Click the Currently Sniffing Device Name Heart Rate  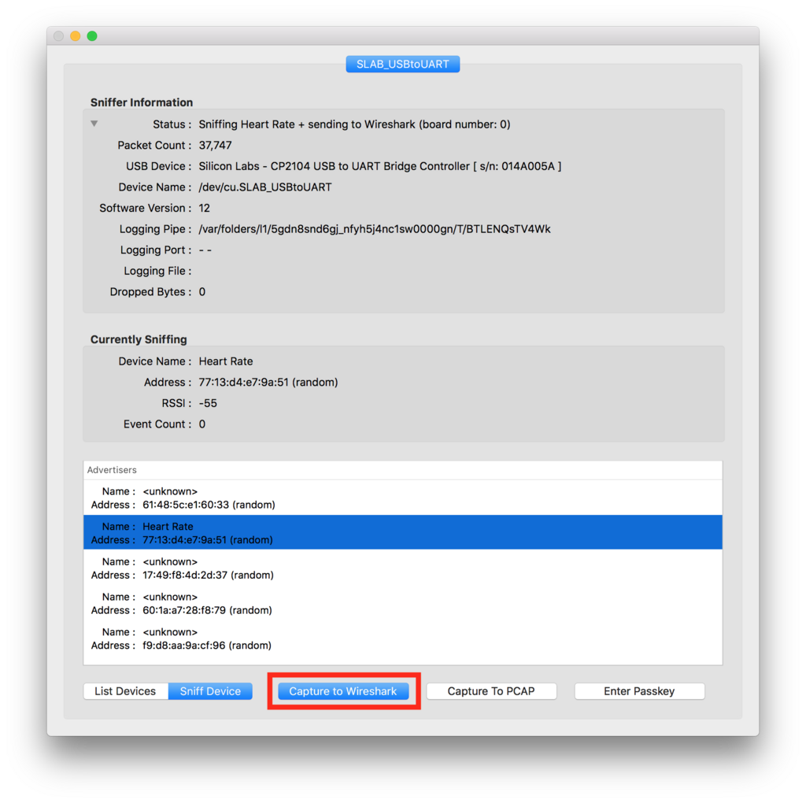[226, 361]
